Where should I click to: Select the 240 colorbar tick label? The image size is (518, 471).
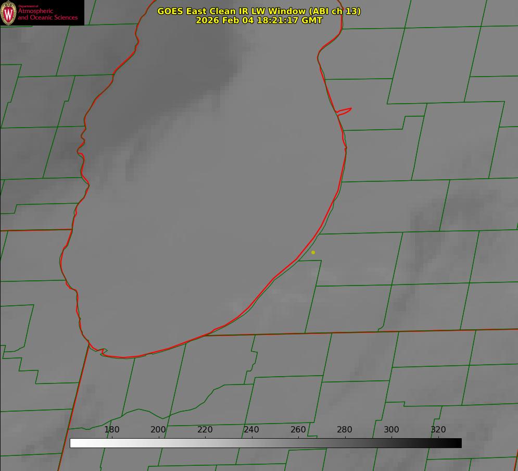tap(251, 429)
